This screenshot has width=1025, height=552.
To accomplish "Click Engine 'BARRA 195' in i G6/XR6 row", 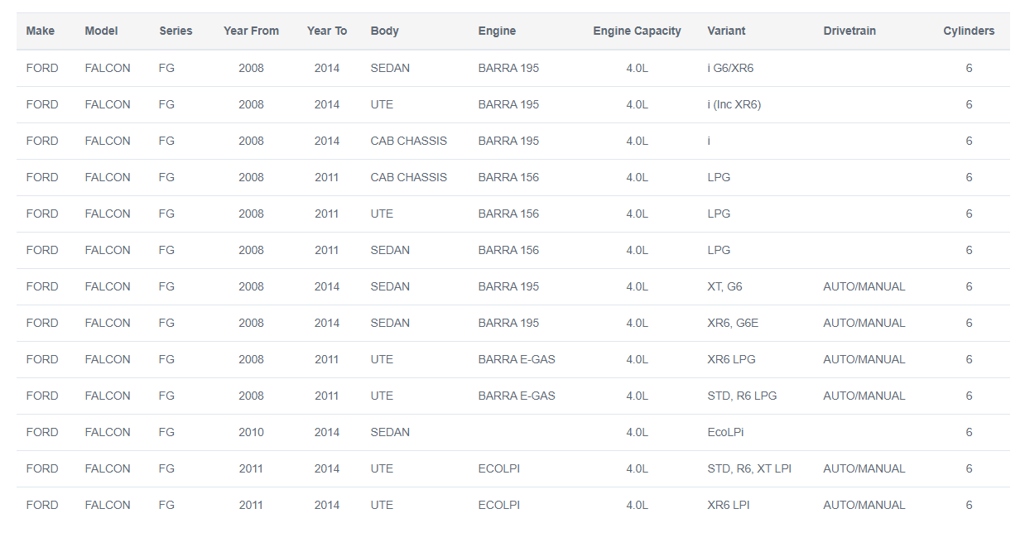I will pos(508,68).
